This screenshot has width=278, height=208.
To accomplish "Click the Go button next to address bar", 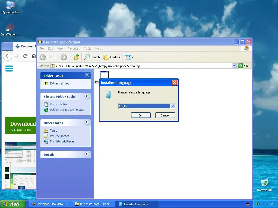I will [x=243, y=66].
